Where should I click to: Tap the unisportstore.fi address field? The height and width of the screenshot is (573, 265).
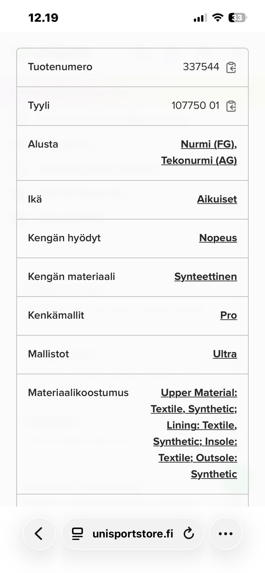[132, 534]
